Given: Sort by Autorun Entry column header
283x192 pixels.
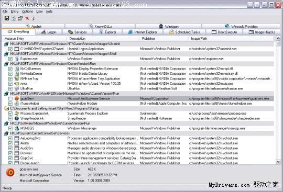Looking at the screenshot, I should pos(34,39).
